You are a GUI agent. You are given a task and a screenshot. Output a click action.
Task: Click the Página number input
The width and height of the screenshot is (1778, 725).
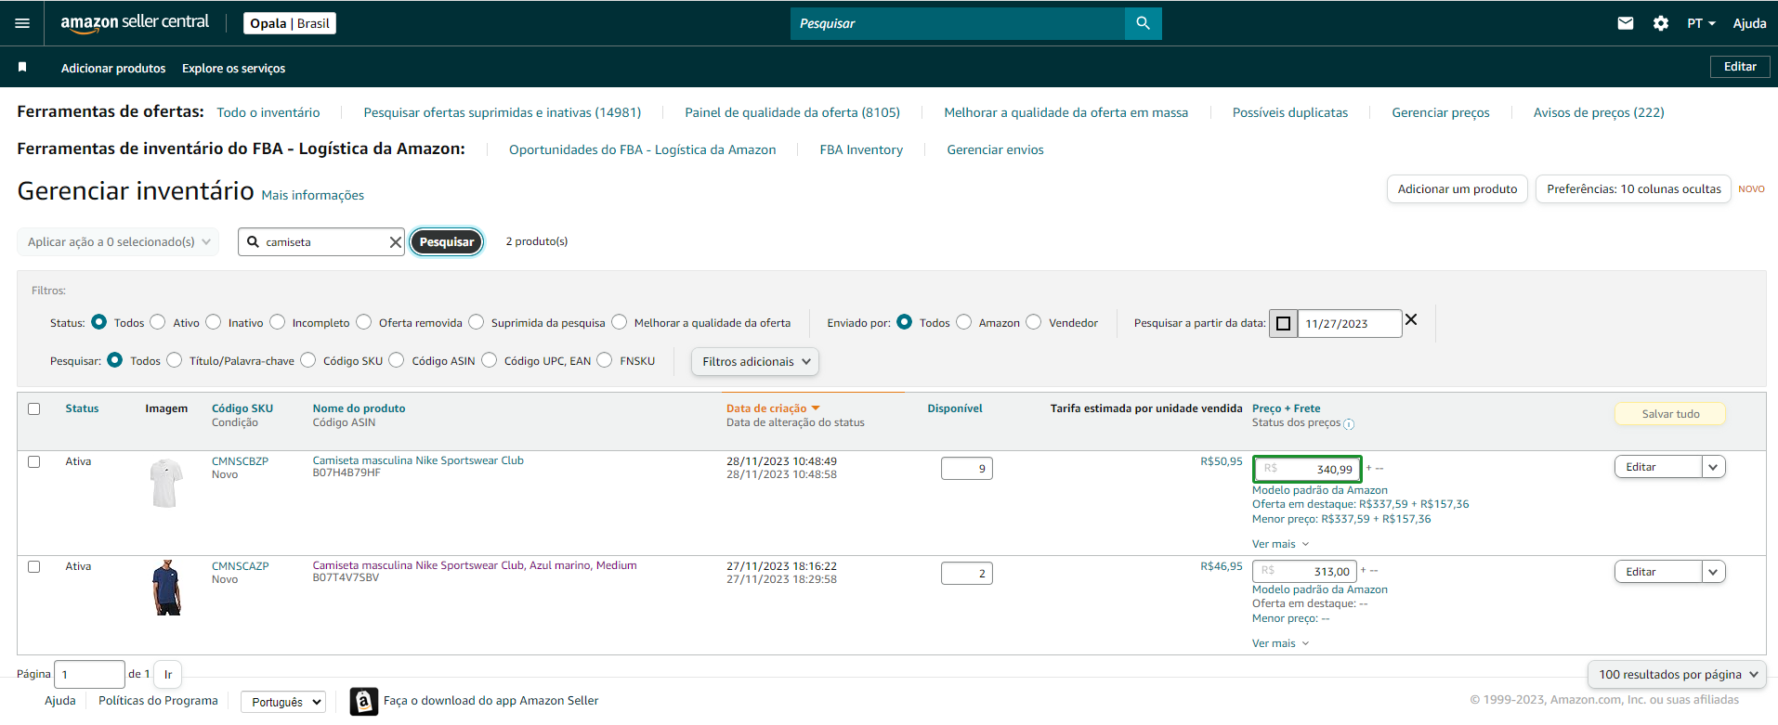point(90,674)
